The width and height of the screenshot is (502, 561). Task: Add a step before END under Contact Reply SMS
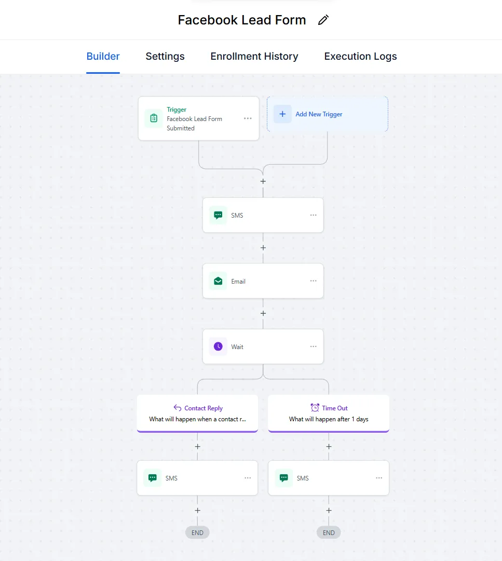coord(197,511)
